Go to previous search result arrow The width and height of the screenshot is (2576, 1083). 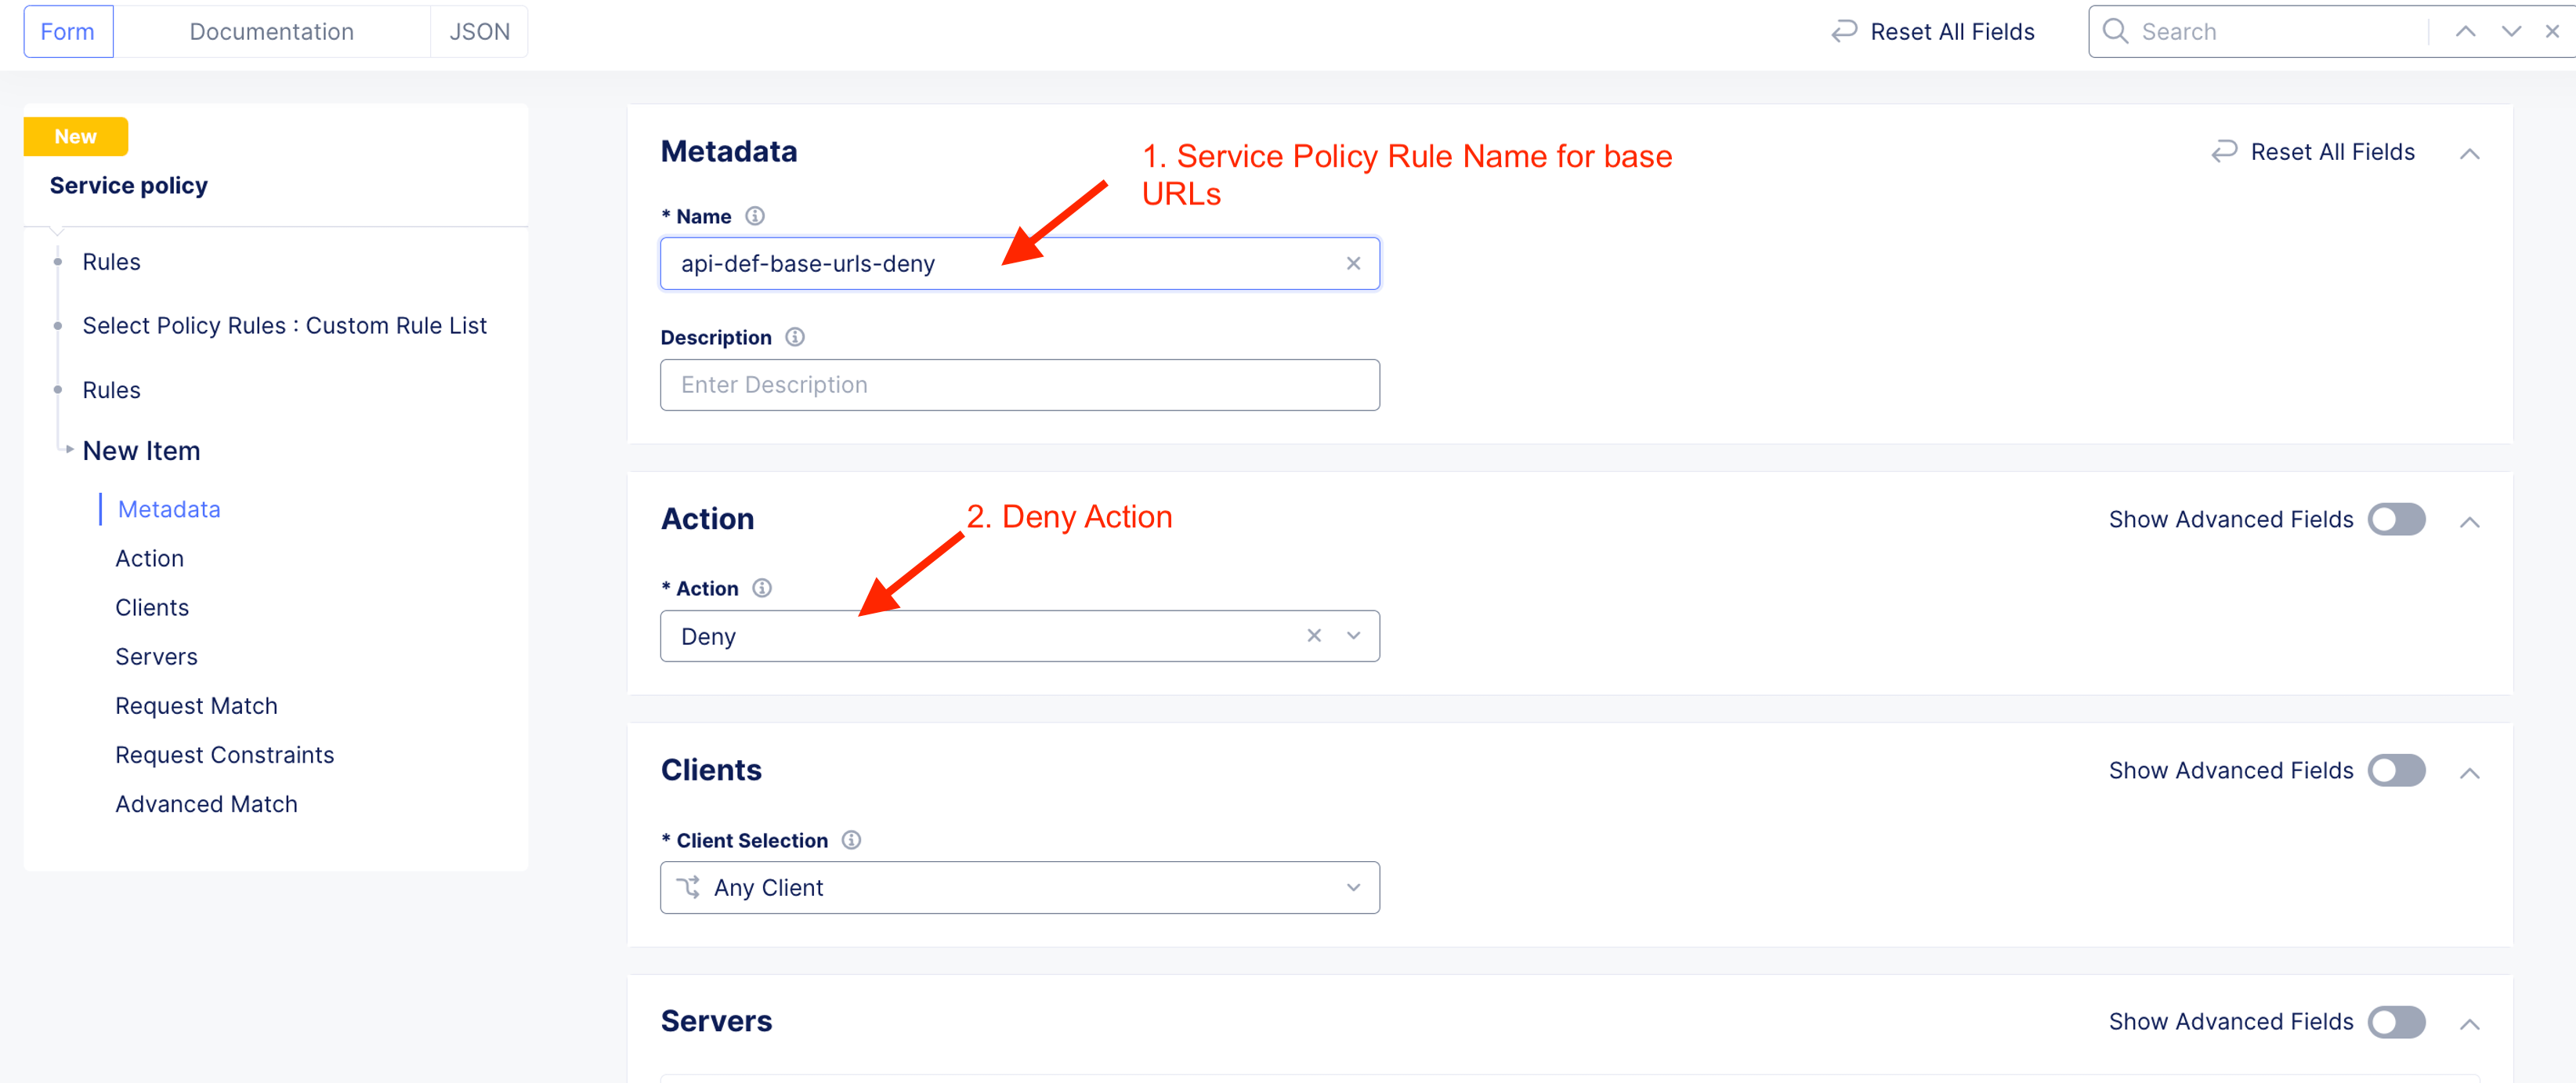[2465, 32]
